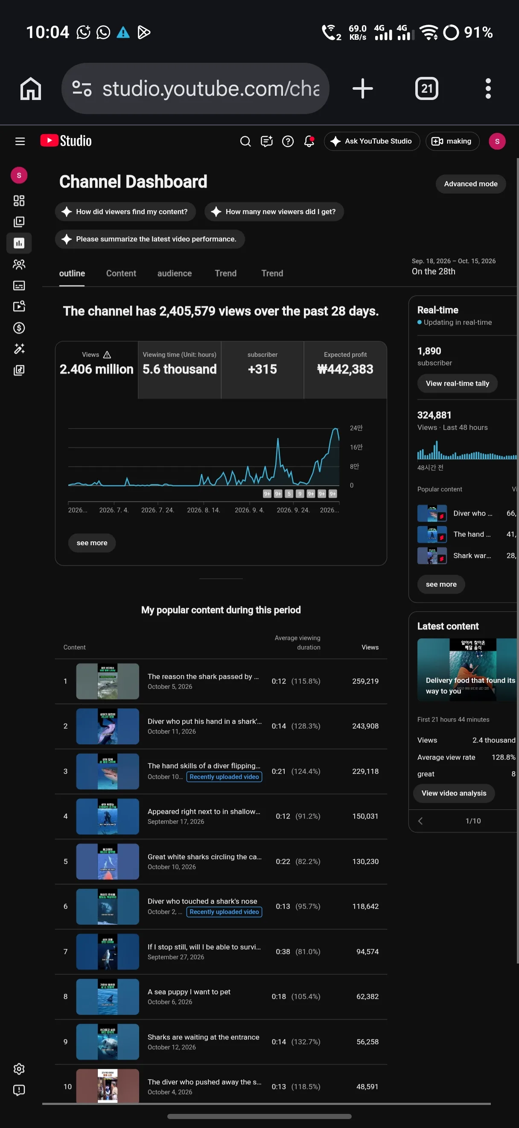The height and width of the screenshot is (1128, 519).
Task: Open 'Appeared right next to in shallow' video
Action: (221, 816)
